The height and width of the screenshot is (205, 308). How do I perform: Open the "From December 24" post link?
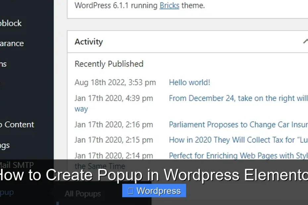(x=232, y=98)
